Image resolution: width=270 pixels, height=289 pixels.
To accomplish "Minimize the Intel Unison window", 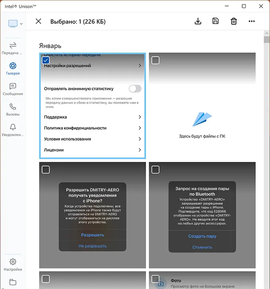I will pyautogui.click(x=227, y=6).
